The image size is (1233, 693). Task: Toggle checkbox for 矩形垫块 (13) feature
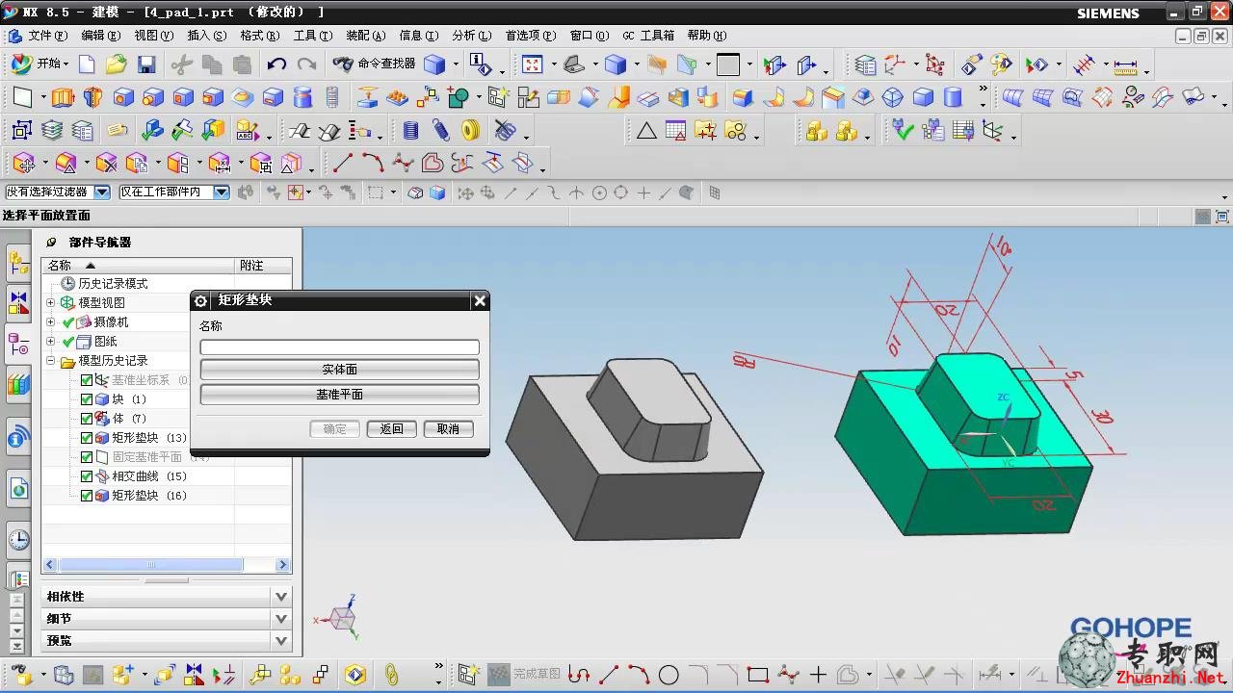coord(87,438)
